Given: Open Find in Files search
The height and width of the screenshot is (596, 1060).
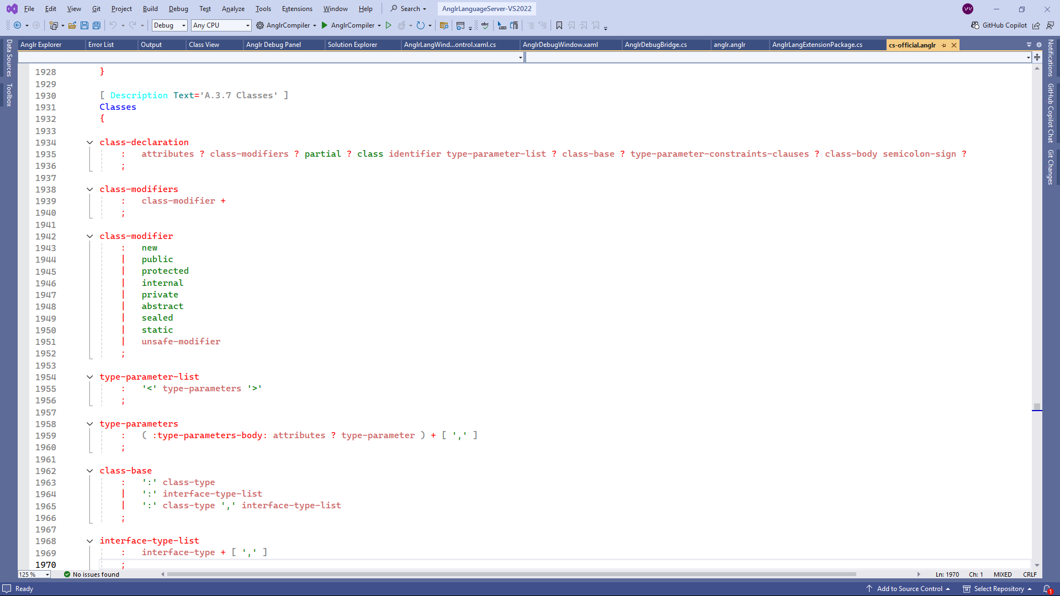Looking at the screenshot, I should [444, 25].
